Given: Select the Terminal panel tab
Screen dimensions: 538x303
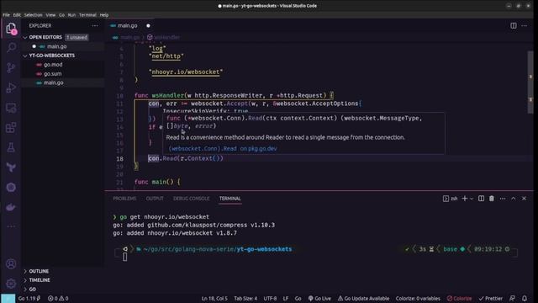Looking at the screenshot, I should (x=229, y=199).
